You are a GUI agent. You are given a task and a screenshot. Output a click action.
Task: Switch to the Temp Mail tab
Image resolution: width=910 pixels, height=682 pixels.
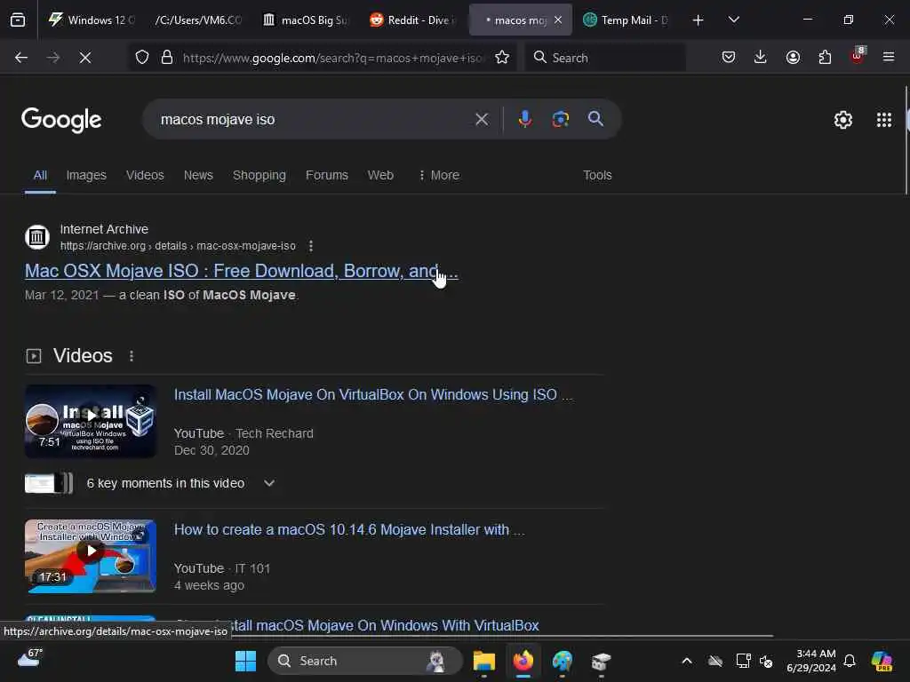point(627,20)
